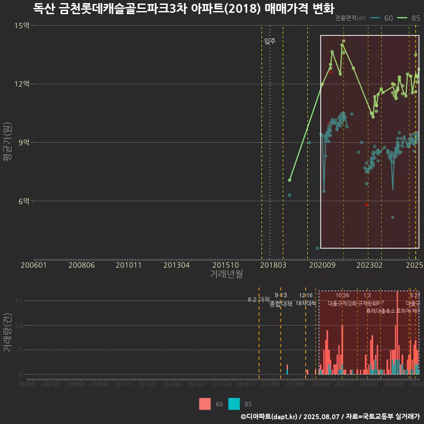Click the 5 label on volume axis
The width and height of the screenshot is (424, 424).
(x=21, y=350)
